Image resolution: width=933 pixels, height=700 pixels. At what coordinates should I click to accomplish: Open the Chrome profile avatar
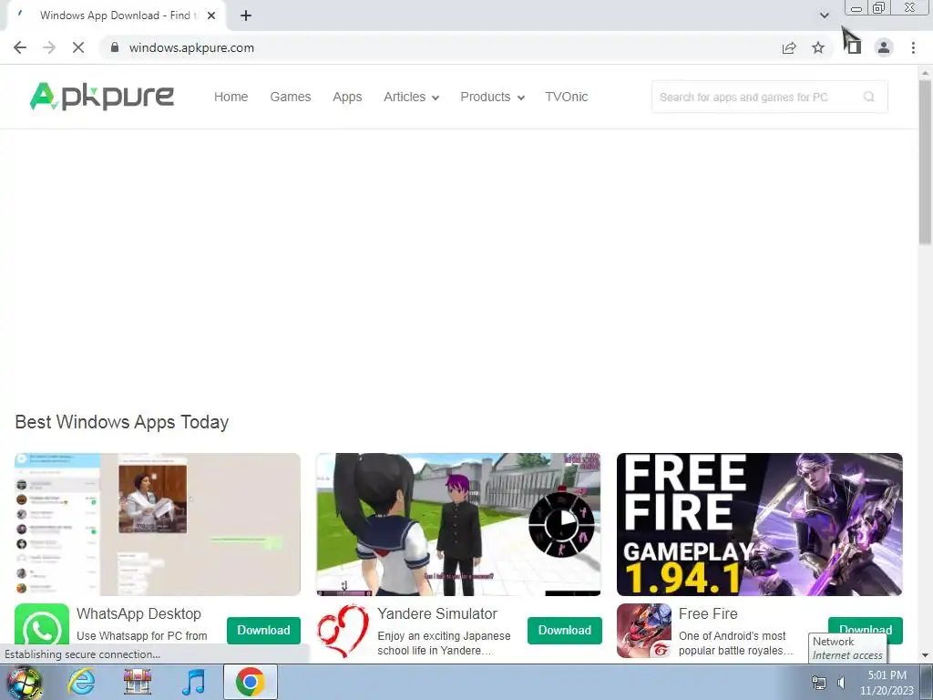tap(884, 47)
